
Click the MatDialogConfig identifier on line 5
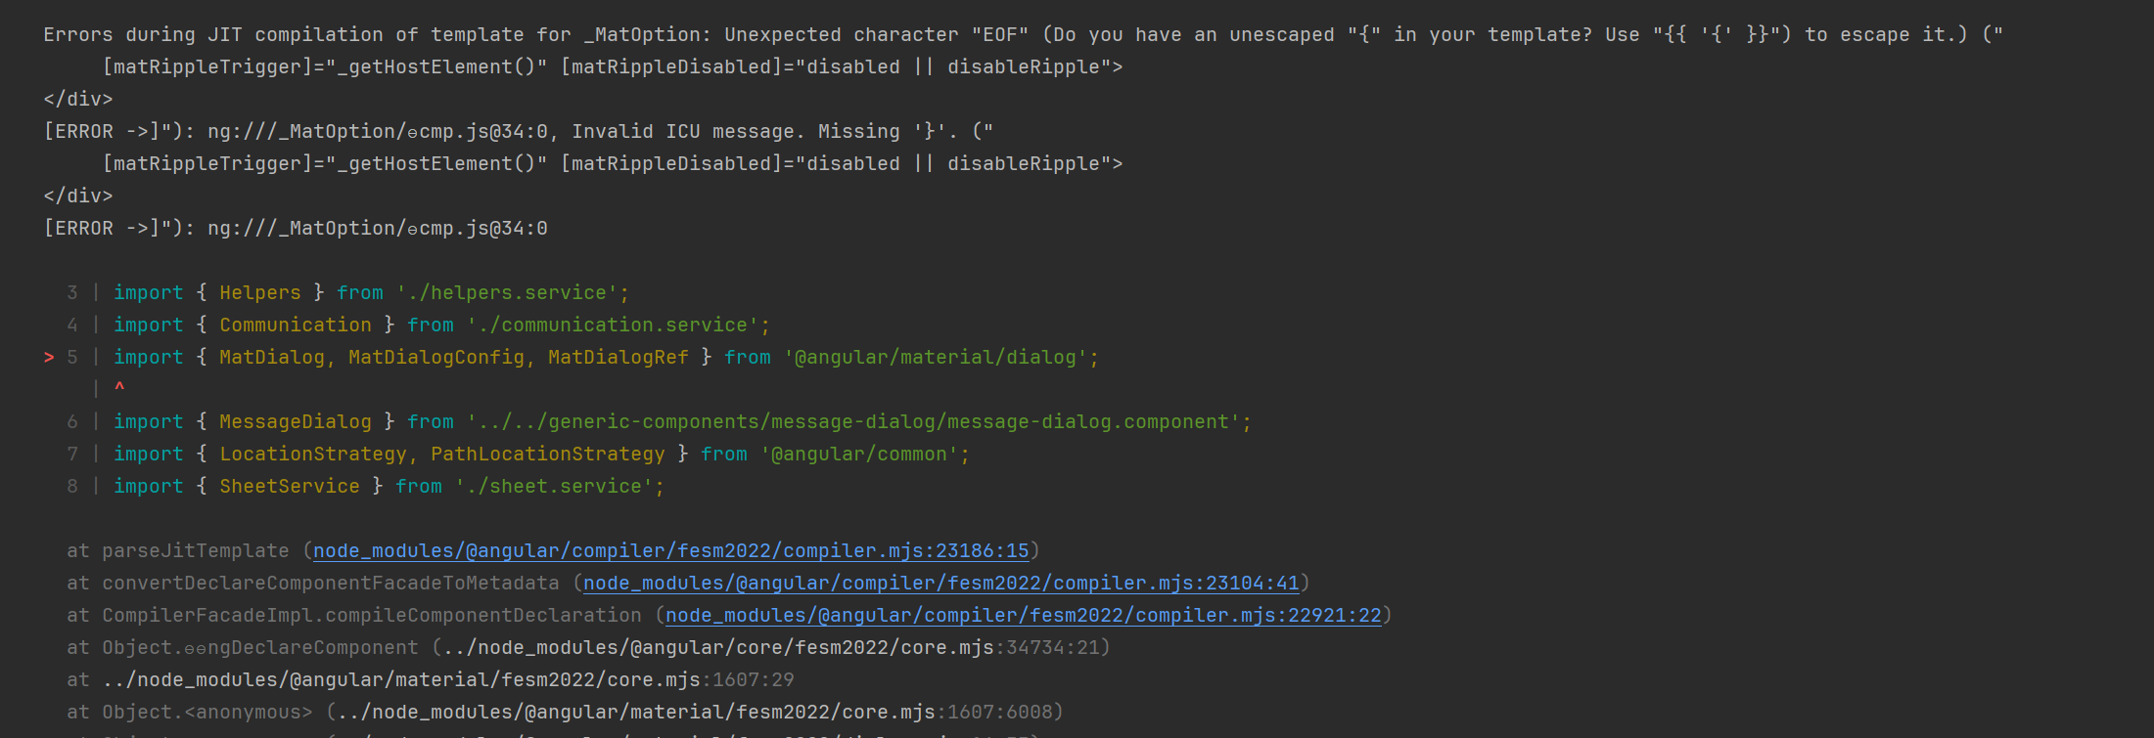[436, 357]
